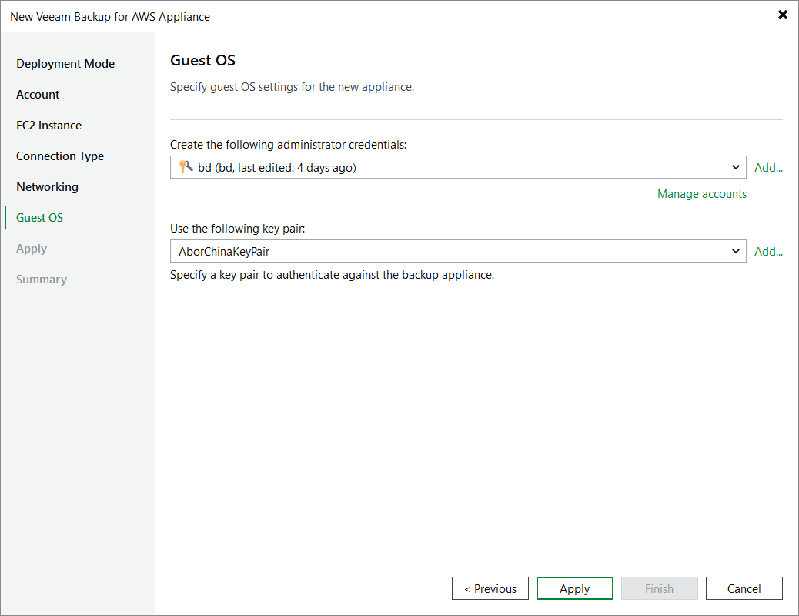Click the dialog title text
Viewport: 799px width, 616px height.
110,17
